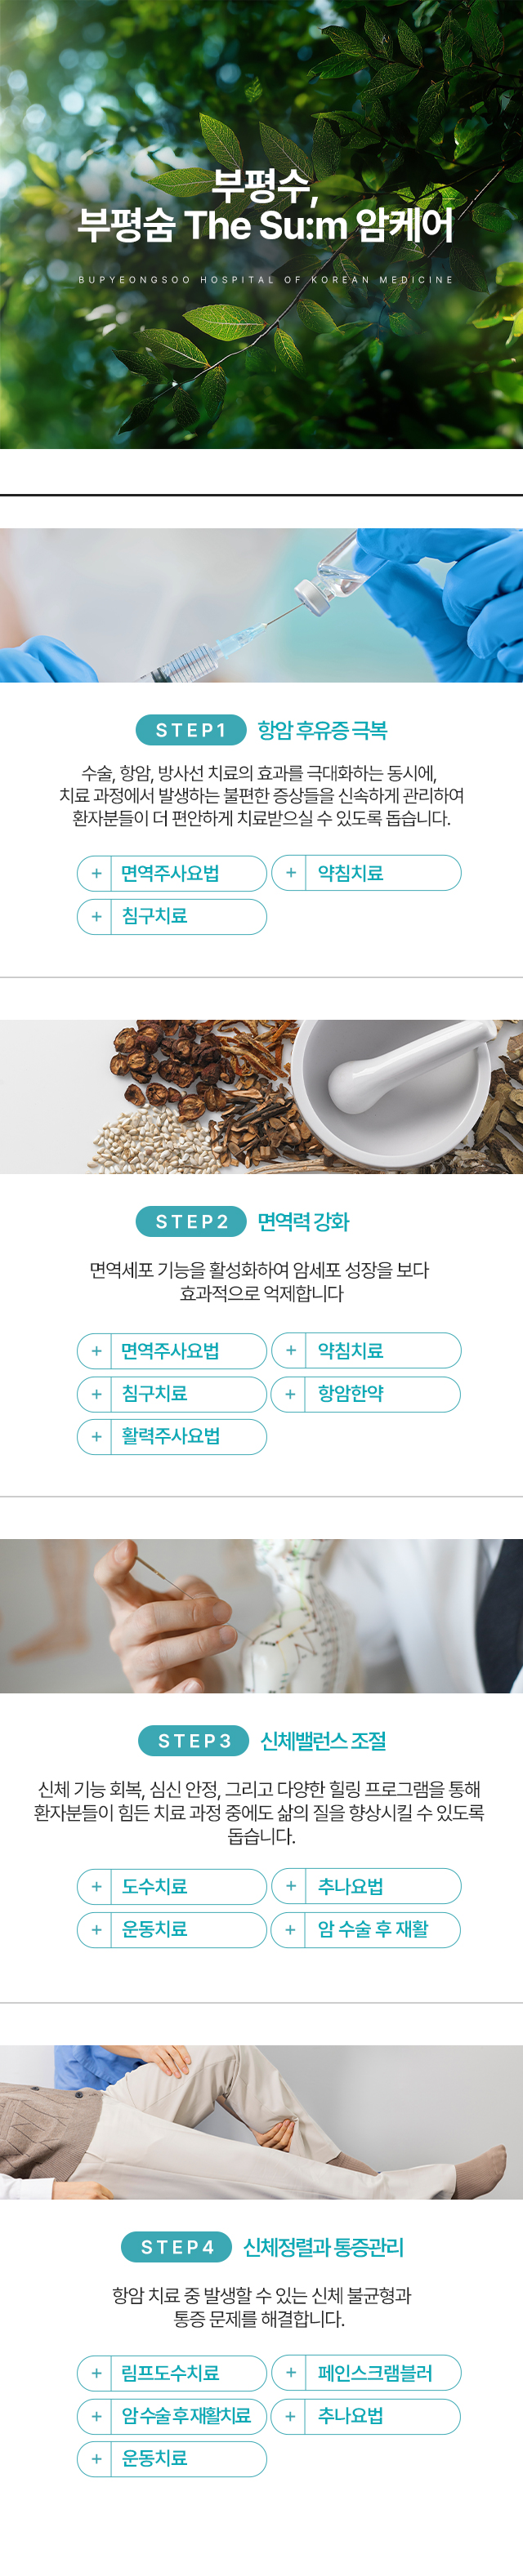Click the herbal medicine mortar image

[x=261, y=1096]
